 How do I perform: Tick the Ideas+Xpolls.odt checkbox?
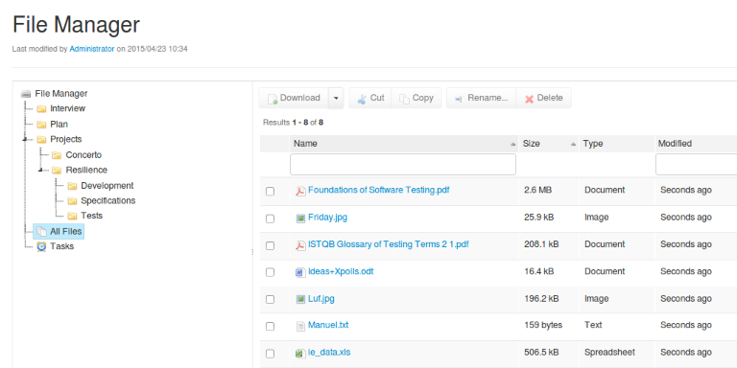coord(271,272)
